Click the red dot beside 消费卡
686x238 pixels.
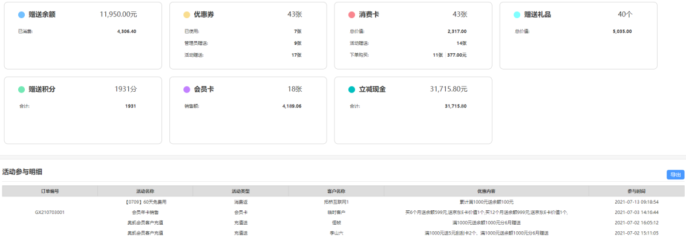pos(351,15)
